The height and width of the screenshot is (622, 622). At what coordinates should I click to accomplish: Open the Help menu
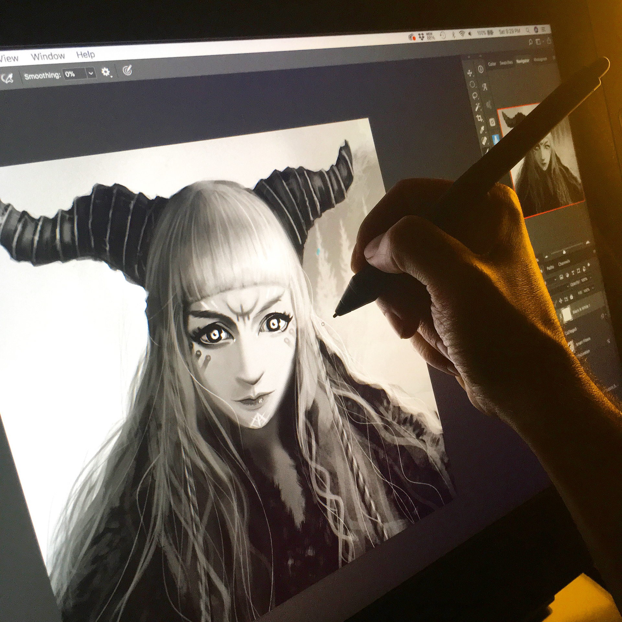point(86,54)
